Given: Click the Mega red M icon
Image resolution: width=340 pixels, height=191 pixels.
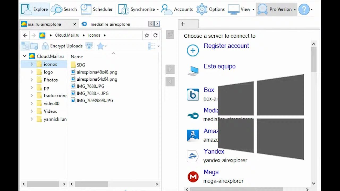Looking at the screenshot, I should 193,177.
